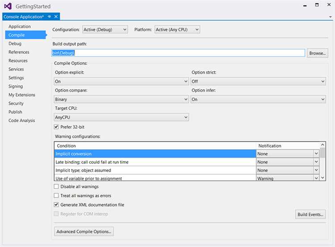Screen dimensions: 335x247
Task: Open the Configuration dropdown
Action: 105,29
